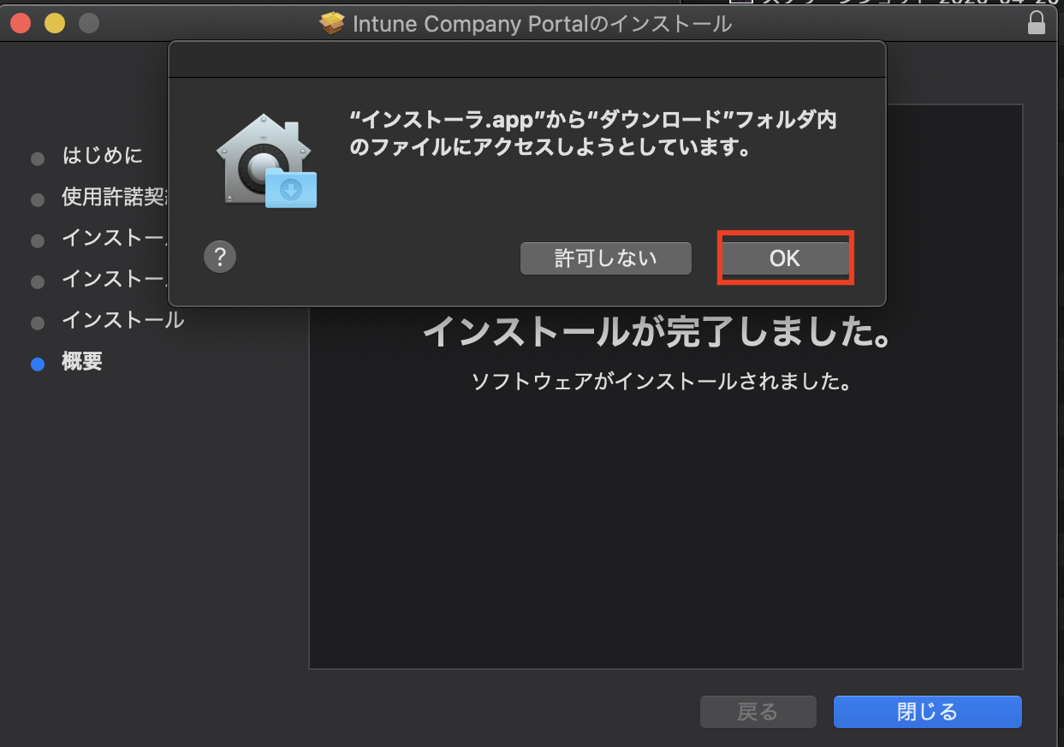Select the はじめに step in sidebar
This screenshot has width=1064, height=747.
(x=102, y=156)
